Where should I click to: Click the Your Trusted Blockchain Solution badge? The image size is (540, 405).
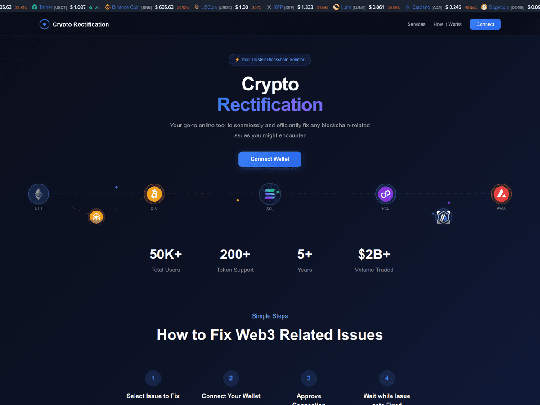tap(270, 59)
